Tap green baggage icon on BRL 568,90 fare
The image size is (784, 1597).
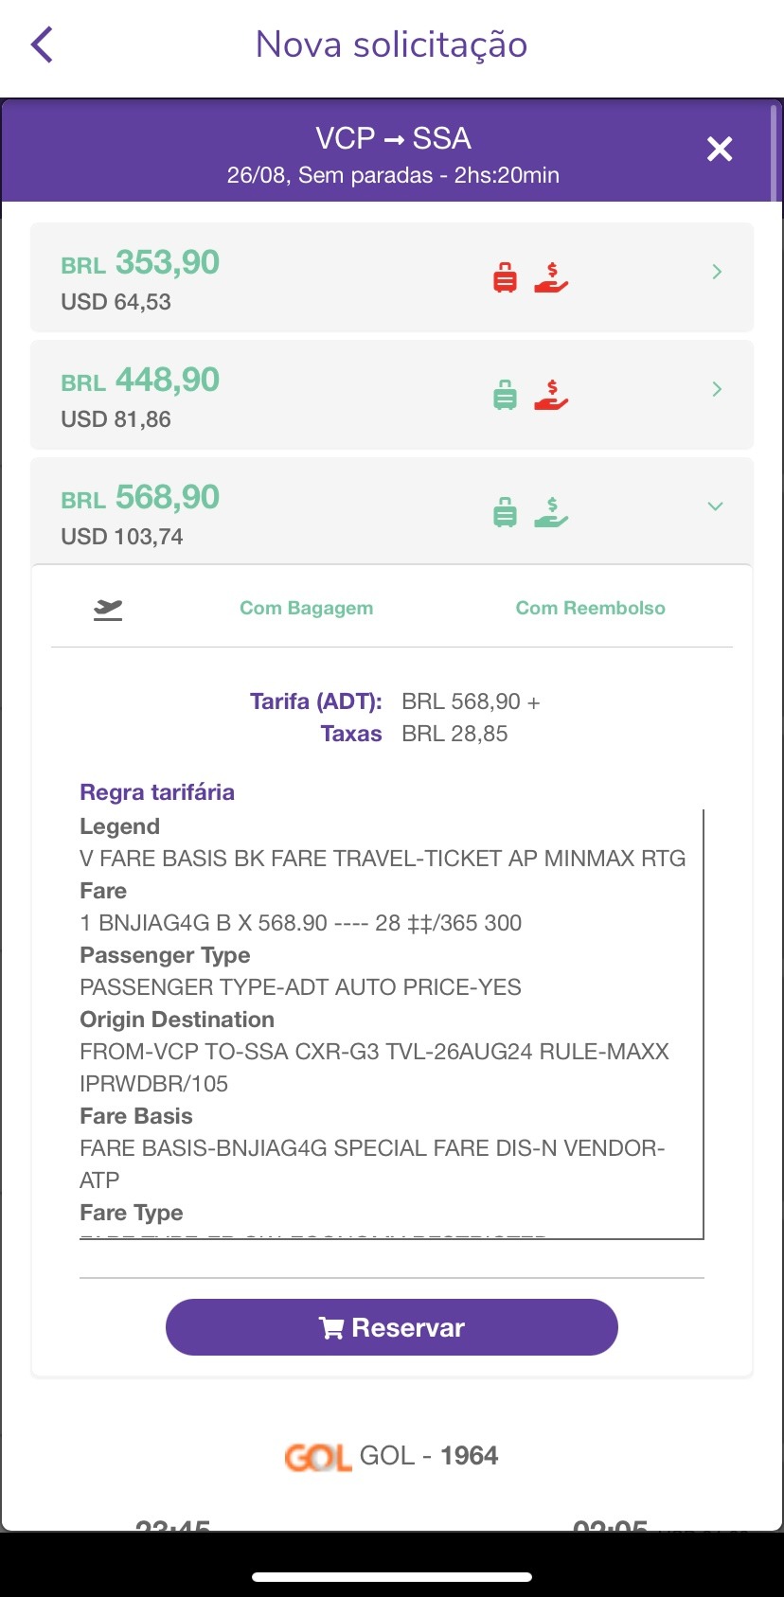tap(506, 511)
